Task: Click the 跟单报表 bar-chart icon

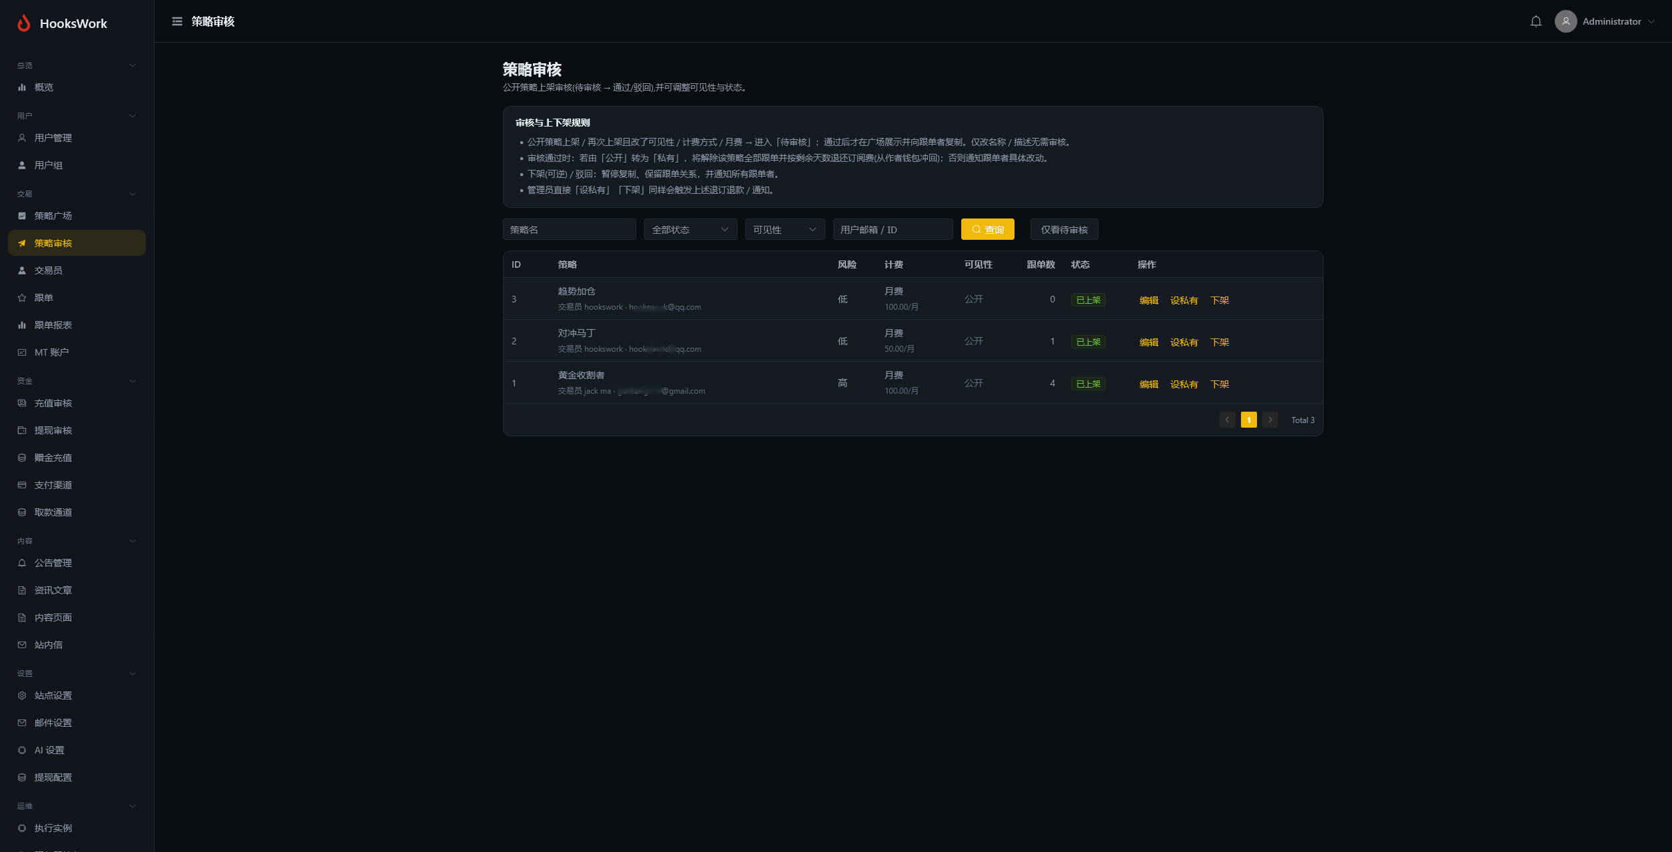Action: (22, 325)
